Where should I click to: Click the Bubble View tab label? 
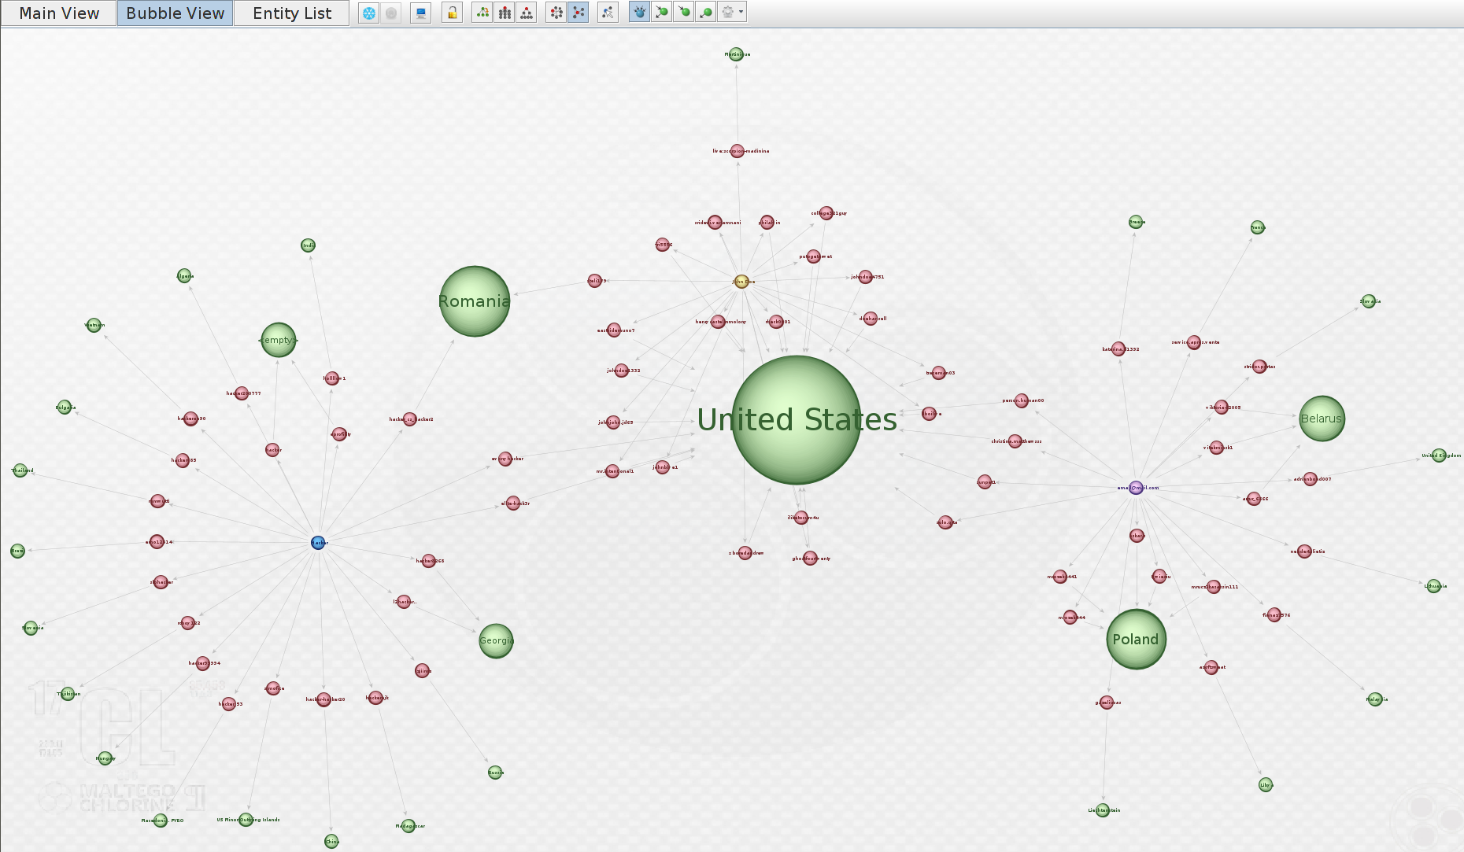[x=174, y=13]
